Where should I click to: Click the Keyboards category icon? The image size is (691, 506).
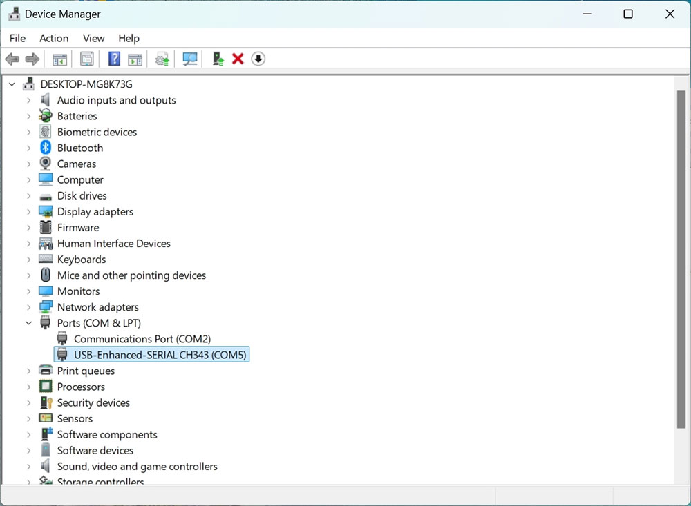point(46,259)
